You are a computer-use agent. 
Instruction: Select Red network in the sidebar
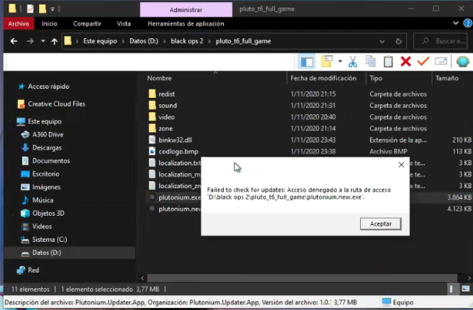coord(33,270)
